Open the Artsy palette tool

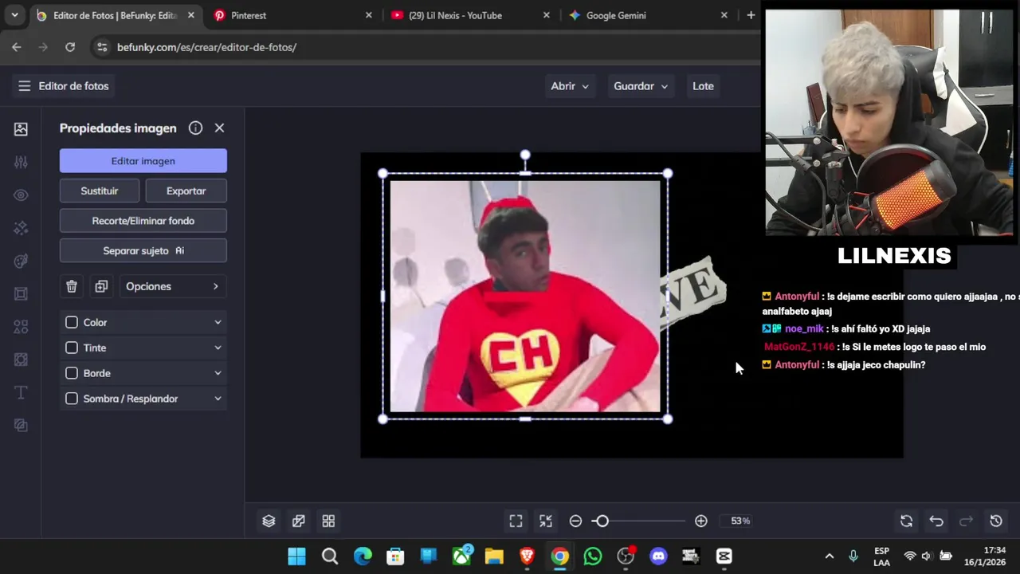pyautogui.click(x=21, y=261)
